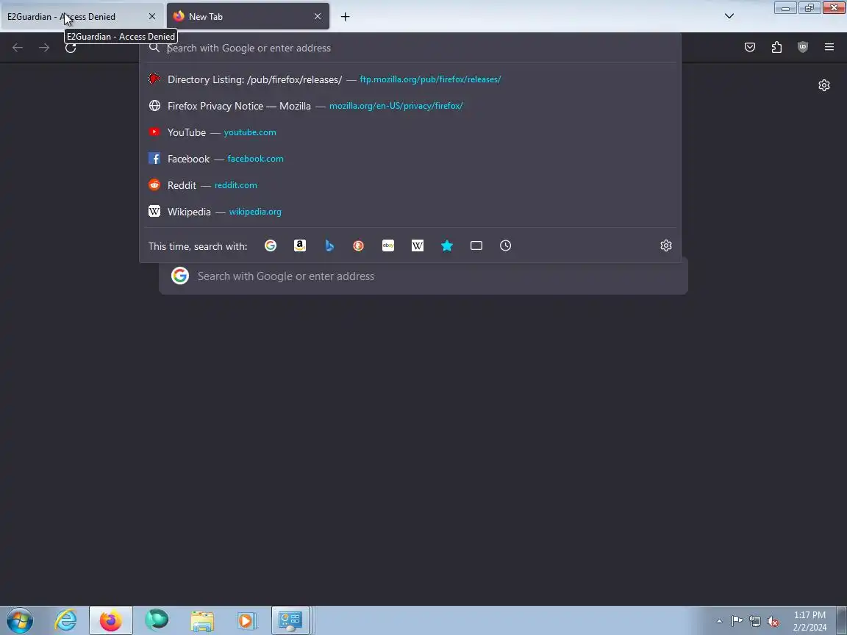847x635 pixels.
Task: Open the Windows Start menu
Action: click(20, 620)
